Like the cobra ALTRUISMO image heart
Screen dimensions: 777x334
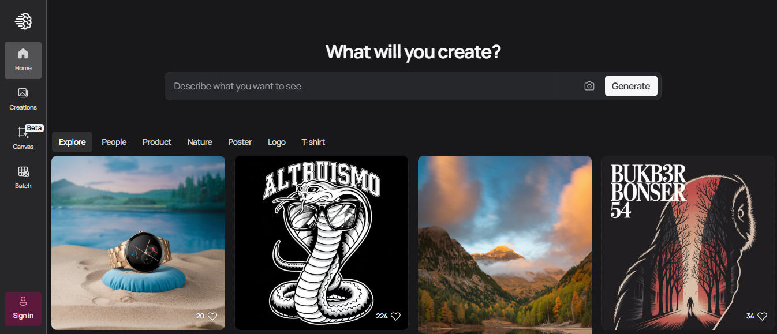395,316
